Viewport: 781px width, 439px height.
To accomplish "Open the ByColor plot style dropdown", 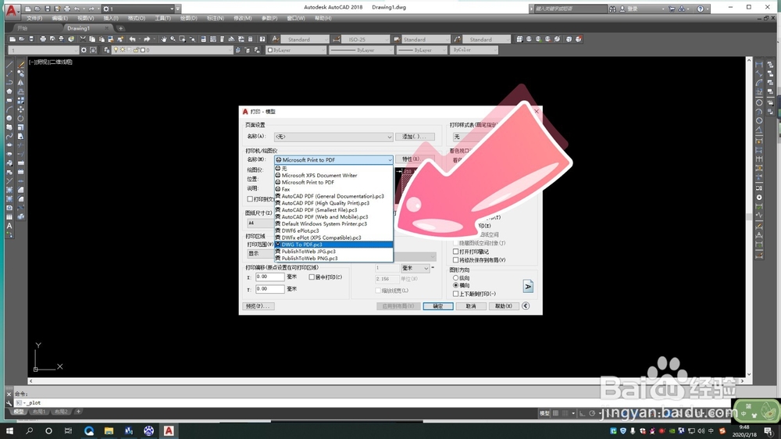I will [x=473, y=50].
